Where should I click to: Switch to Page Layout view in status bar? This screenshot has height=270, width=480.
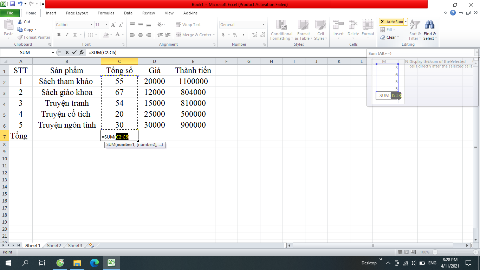coord(407,252)
